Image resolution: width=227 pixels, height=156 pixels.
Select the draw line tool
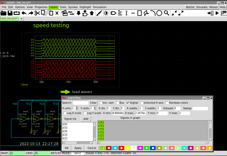click(x=133, y=13)
